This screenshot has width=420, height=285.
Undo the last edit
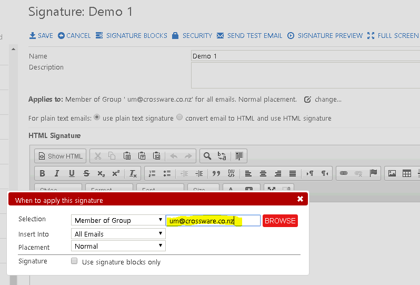174,156
